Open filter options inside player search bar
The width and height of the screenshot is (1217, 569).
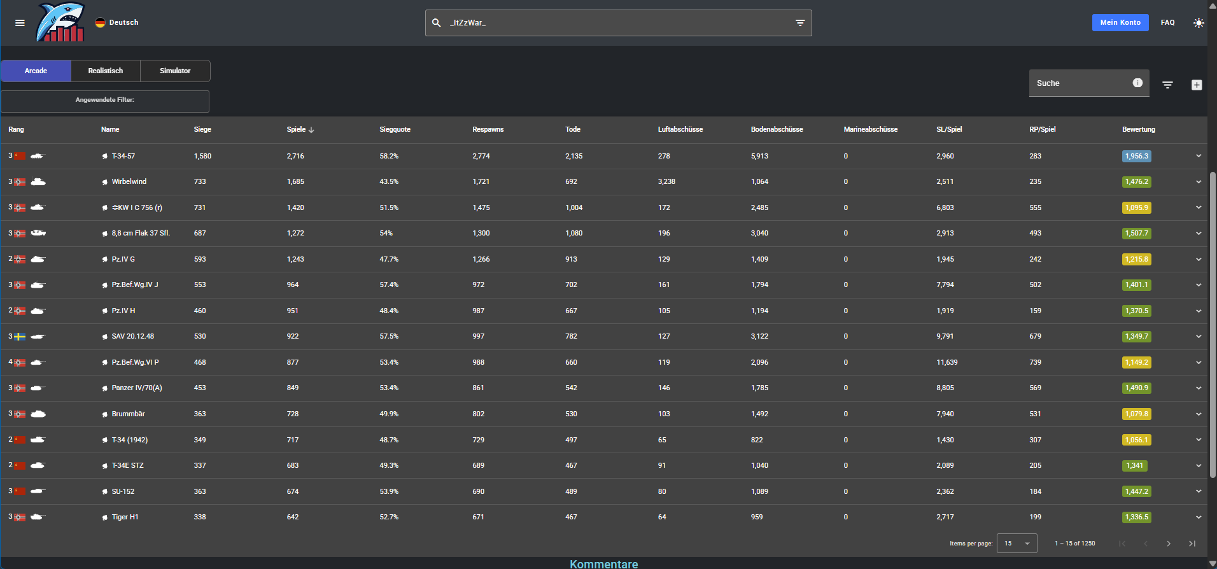point(800,23)
